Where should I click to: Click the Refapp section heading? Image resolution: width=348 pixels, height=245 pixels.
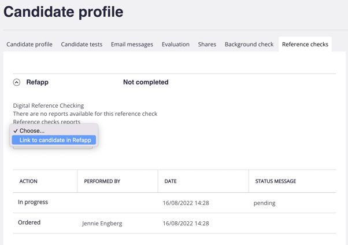click(37, 82)
